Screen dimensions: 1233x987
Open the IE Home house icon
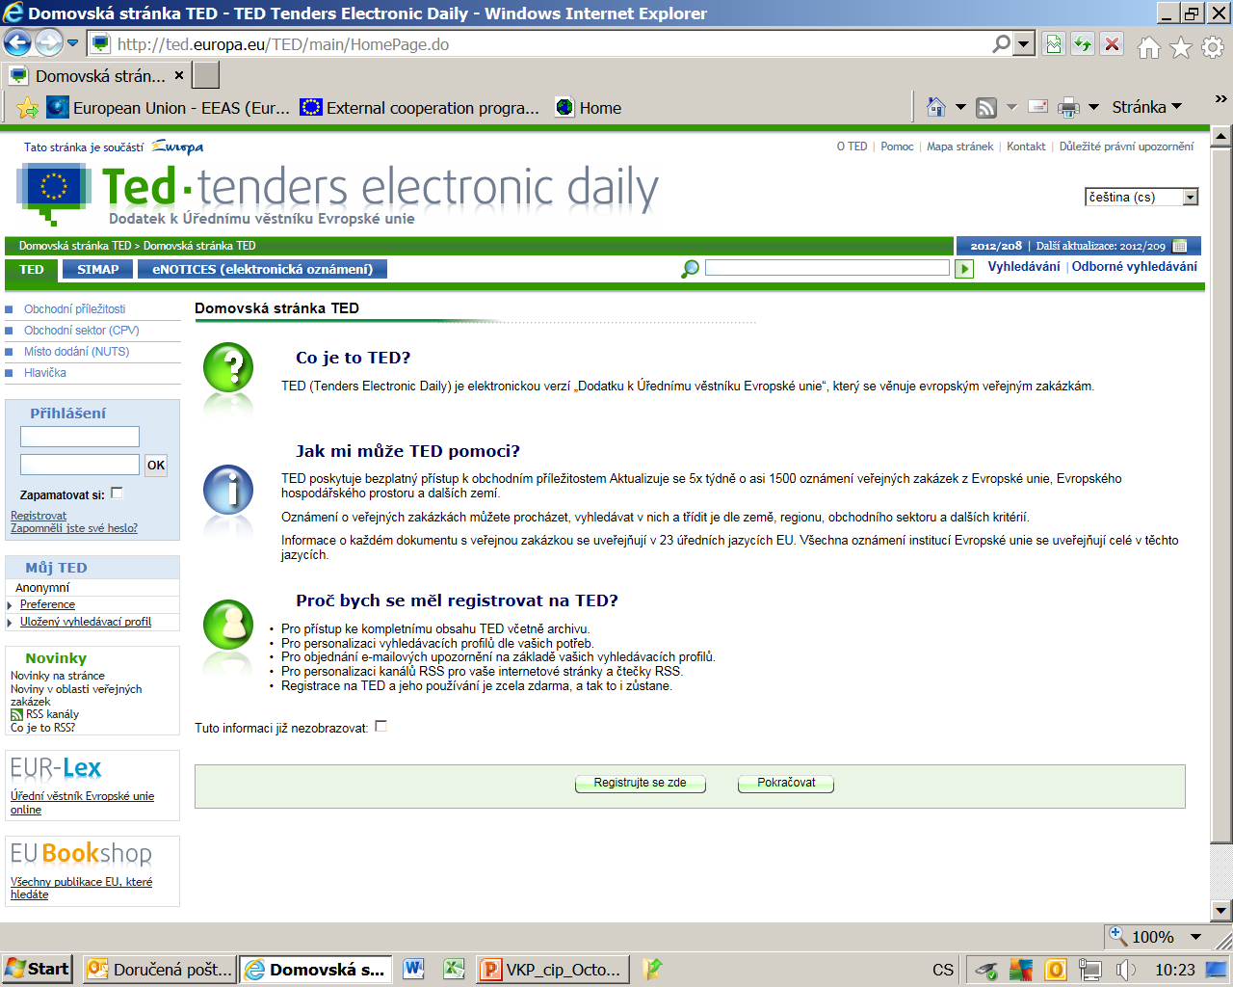coord(1149,46)
